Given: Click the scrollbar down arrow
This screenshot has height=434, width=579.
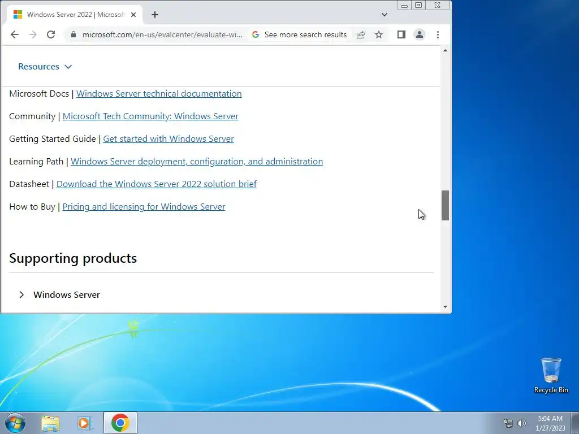Looking at the screenshot, I should 446,307.
